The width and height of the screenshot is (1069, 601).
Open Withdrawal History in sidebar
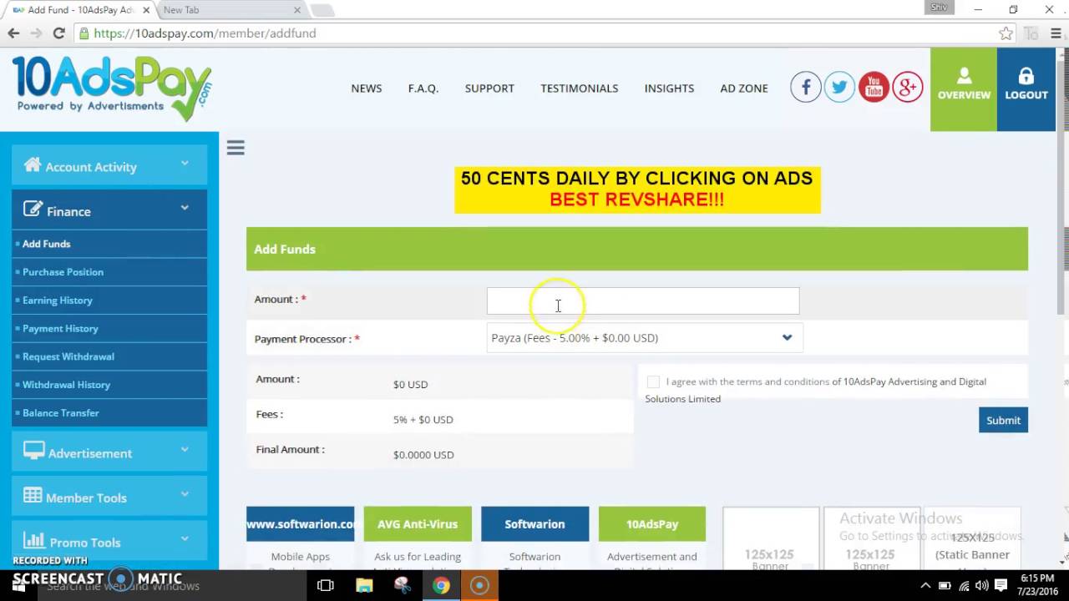click(109, 385)
